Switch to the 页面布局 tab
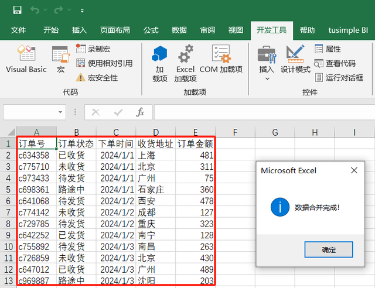Screen dimensions: 375x288 coord(115,30)
